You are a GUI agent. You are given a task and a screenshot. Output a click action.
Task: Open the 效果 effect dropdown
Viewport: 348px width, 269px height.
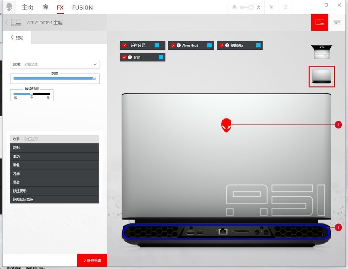click(x=54, y=64)
